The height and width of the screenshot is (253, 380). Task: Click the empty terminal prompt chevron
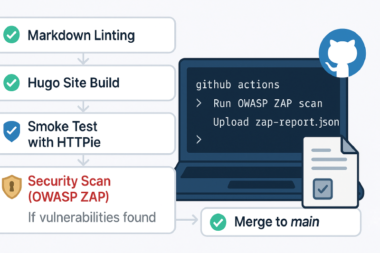199,140
